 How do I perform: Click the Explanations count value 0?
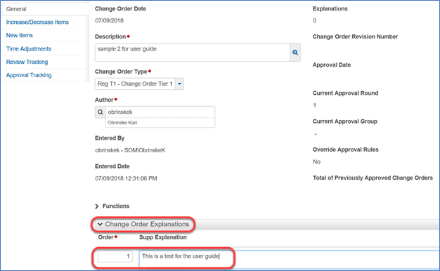tap(315, 20)
